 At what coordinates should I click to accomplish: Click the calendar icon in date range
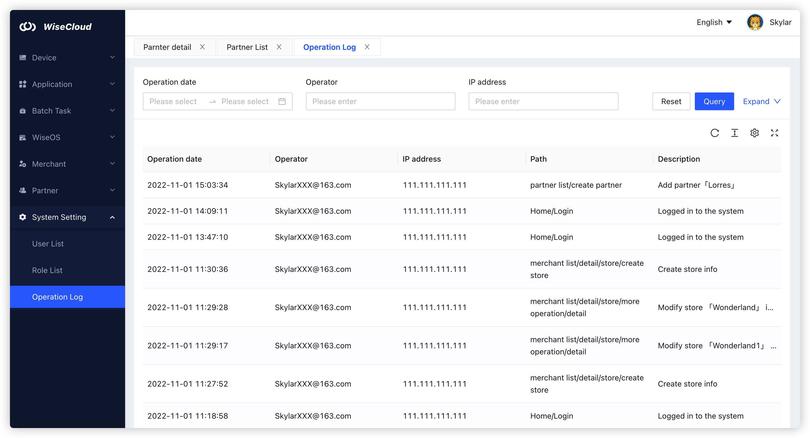coord(282,101)
